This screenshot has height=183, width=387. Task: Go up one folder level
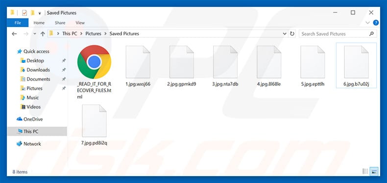[43, 34]
